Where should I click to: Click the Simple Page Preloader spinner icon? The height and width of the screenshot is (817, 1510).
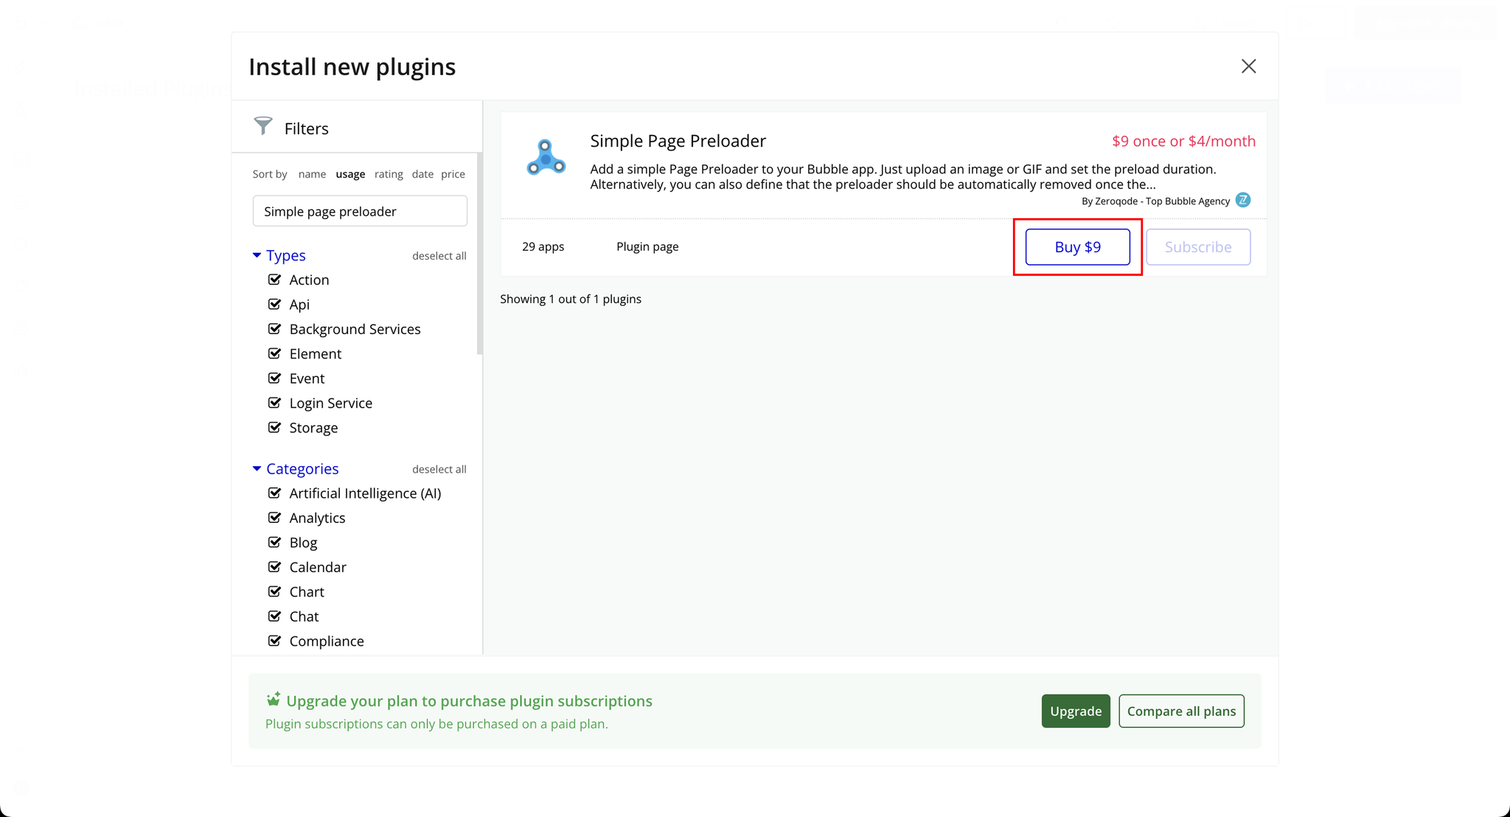[x=546, y=157]
